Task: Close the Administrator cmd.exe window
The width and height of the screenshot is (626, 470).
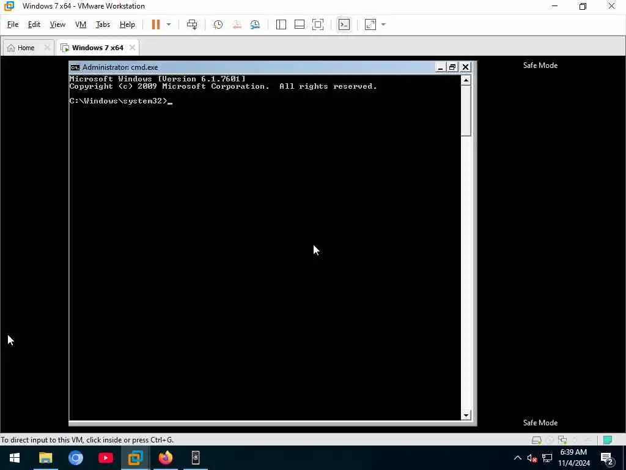Action: [x=465, y=67]
